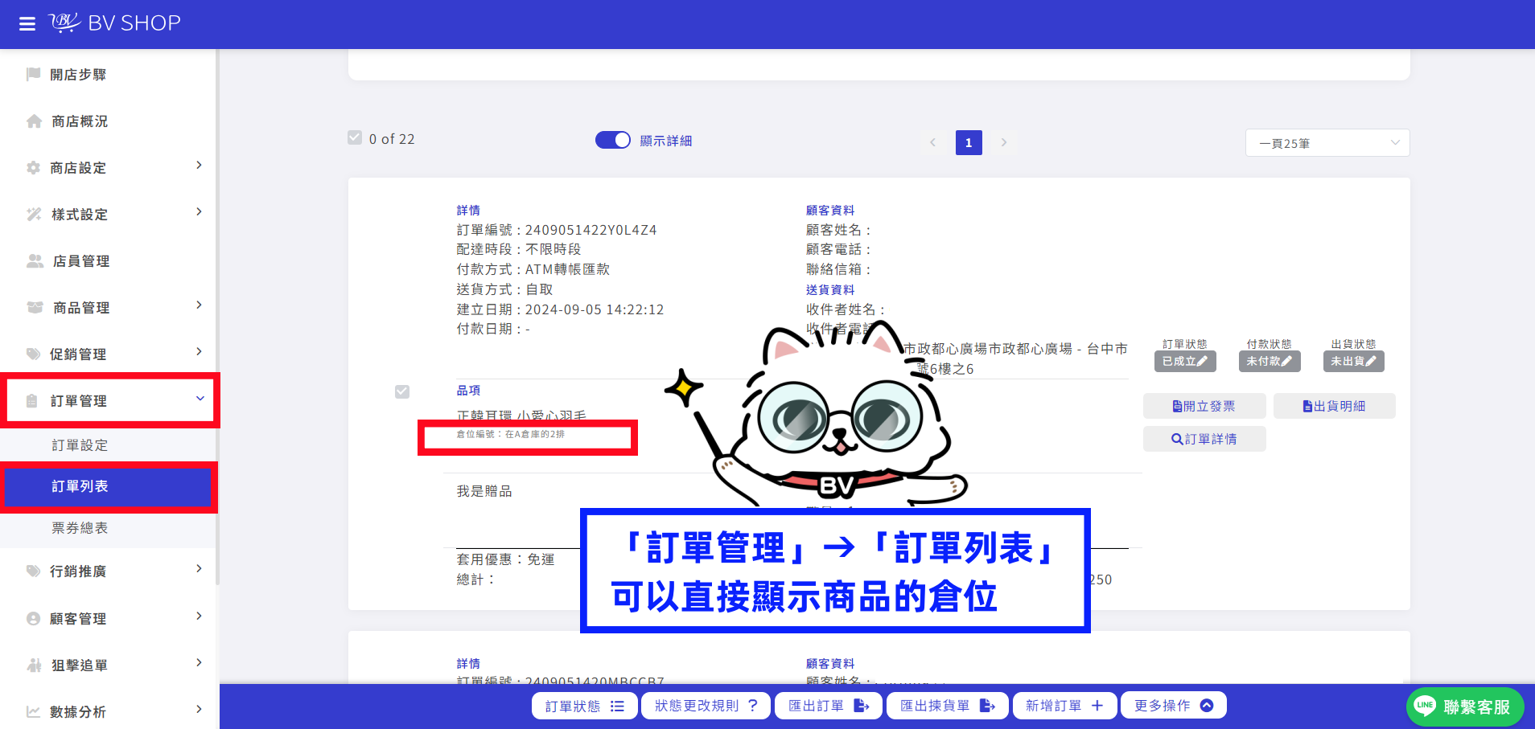Image resolution: width=1535 pixels, height=729 pixels.
Task: Click the 商店設定 gear icon
Action: point(33,168)
